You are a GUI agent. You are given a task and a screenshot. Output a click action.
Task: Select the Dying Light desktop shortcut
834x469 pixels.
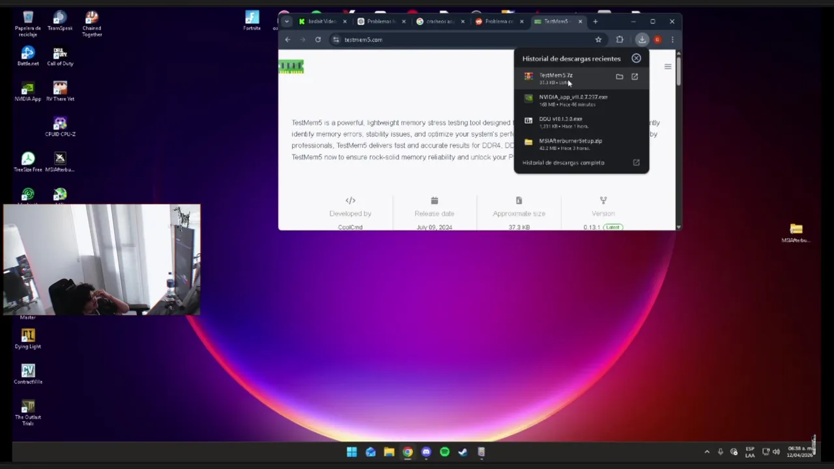pyautogui.click(x=28, y=339)
